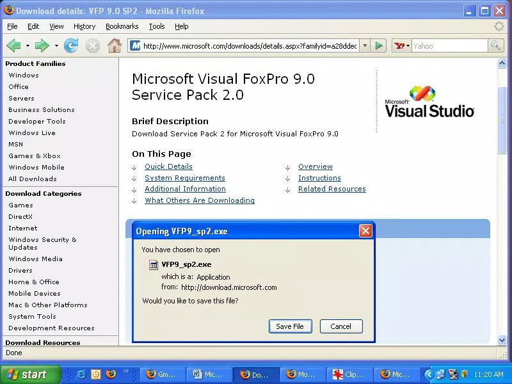Click the Save File button
The image size is (512, 384).
tap(291, 326)
